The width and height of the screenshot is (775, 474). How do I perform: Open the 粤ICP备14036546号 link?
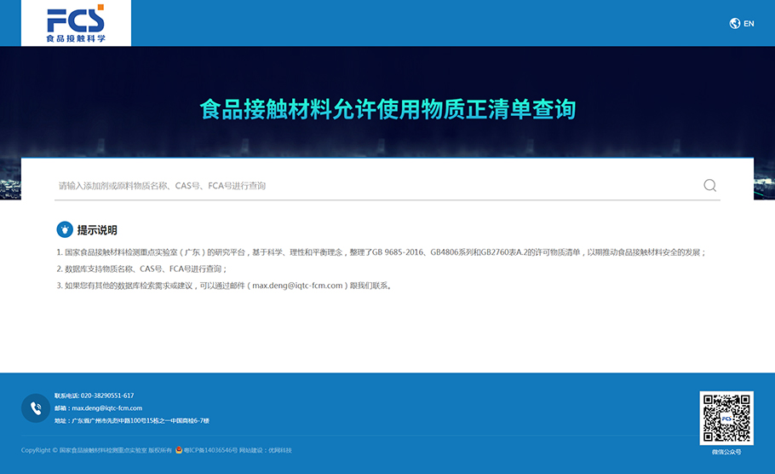[210, 450]
